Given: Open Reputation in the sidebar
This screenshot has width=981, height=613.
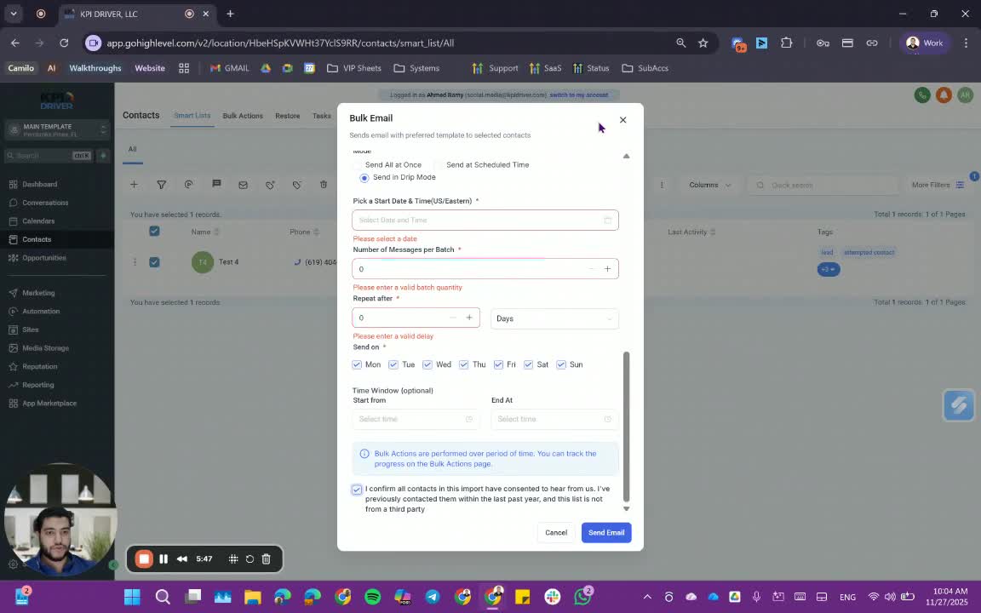Looking at the screenshot, I should click(x=39, y=367).
